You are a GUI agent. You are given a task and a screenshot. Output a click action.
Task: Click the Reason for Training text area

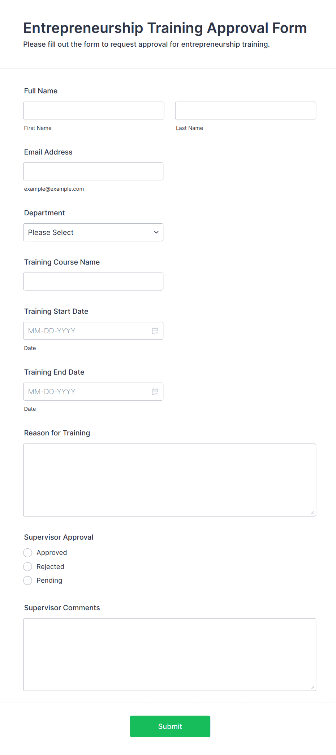point(170,480)
